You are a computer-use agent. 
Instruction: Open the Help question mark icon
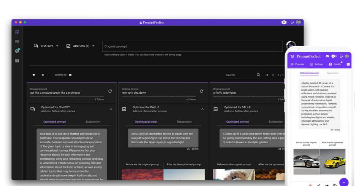point(17,60)
